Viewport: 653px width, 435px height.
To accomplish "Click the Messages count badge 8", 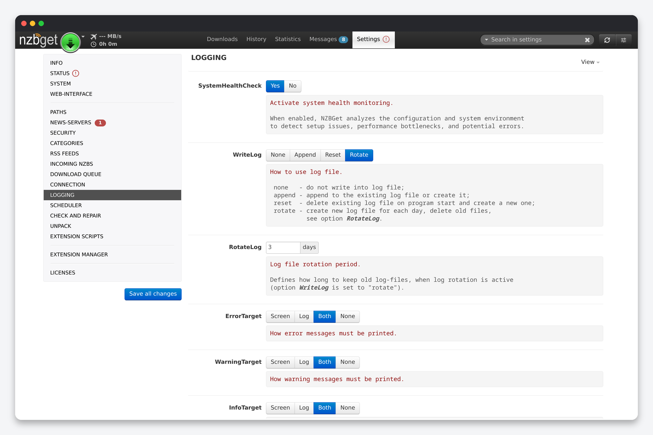I will click(343, 40).
